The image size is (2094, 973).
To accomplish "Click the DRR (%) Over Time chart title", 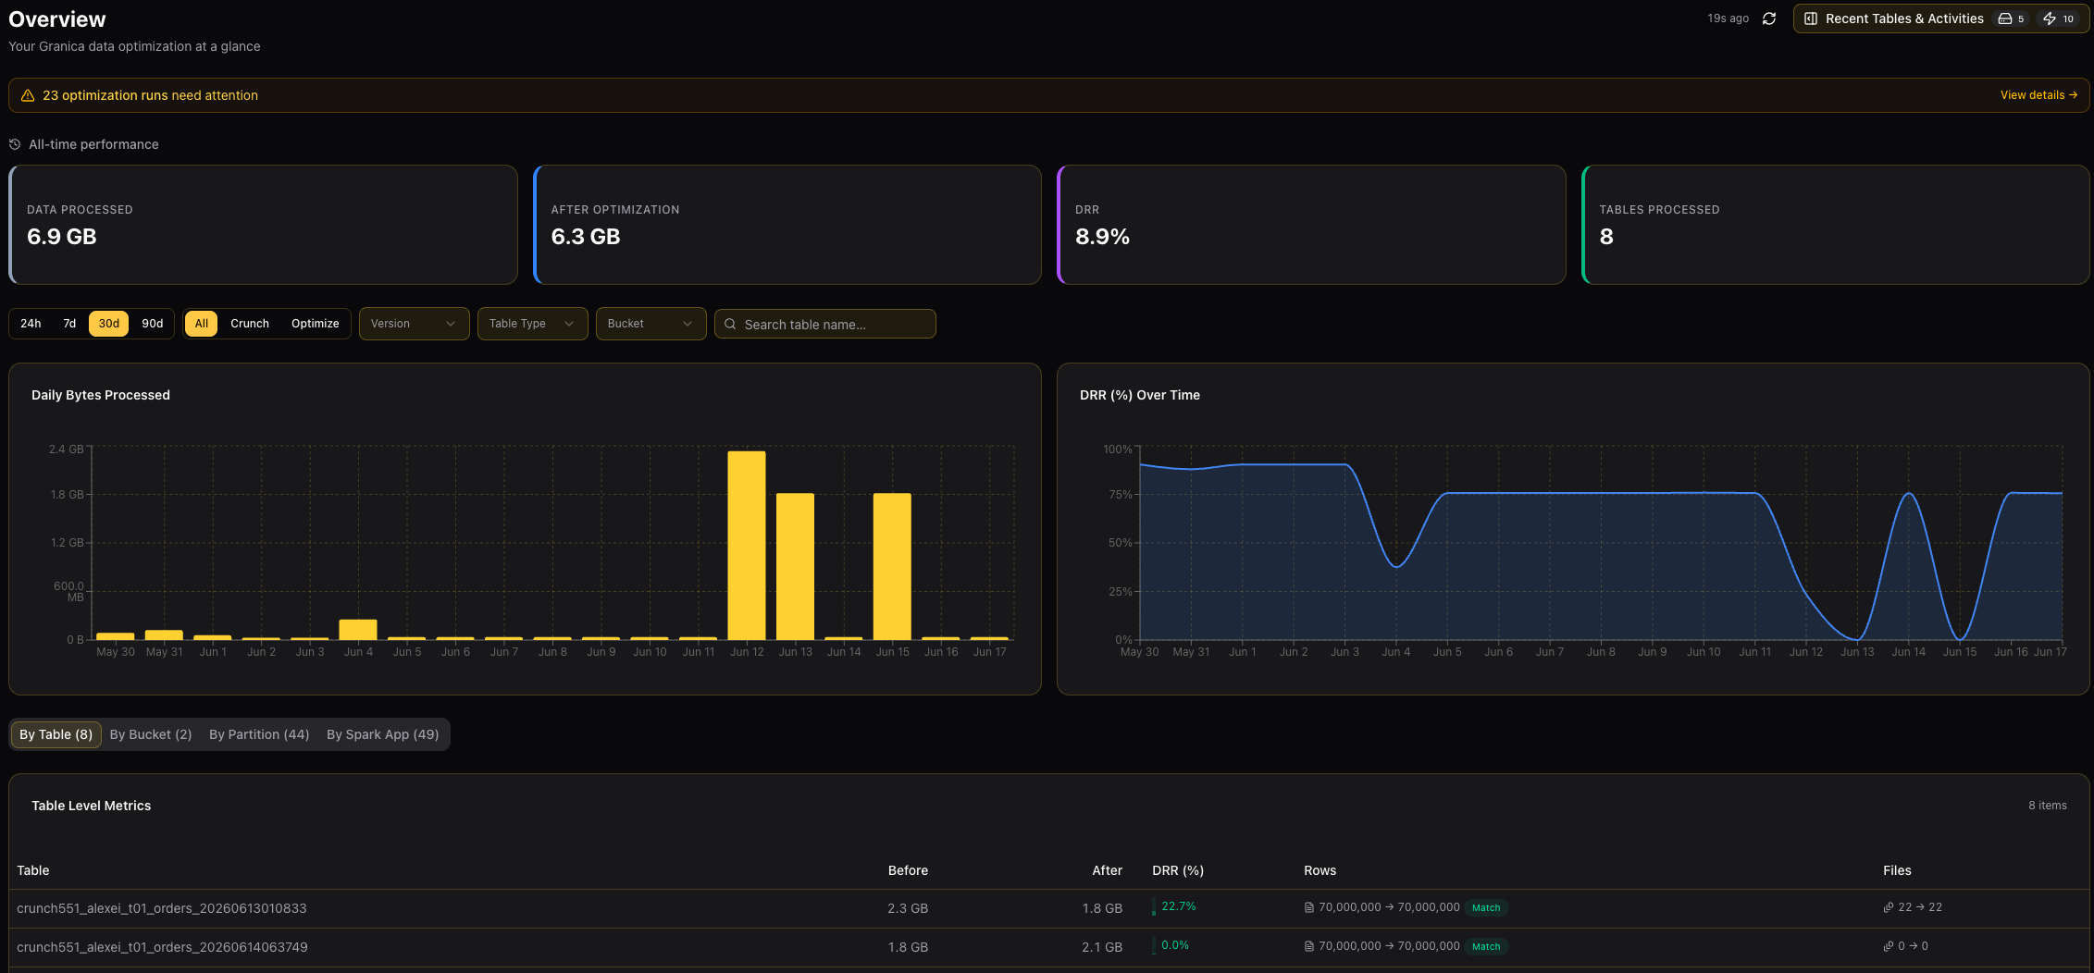I will coord(1140,395).
